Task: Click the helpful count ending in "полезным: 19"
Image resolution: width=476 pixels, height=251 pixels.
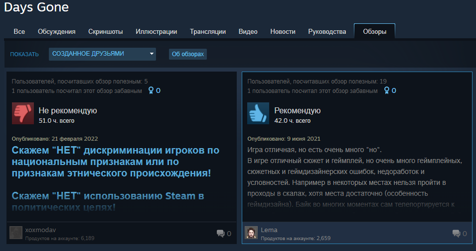Action: [317, 81]
